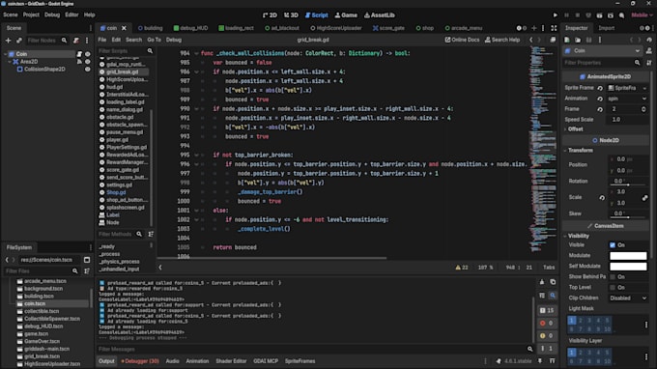
Task: Switch to the 3D workspace
Action: coord(291,15)
